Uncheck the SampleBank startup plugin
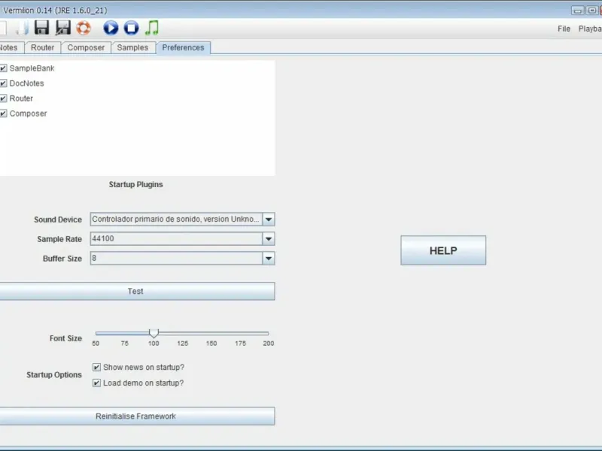 4,68
